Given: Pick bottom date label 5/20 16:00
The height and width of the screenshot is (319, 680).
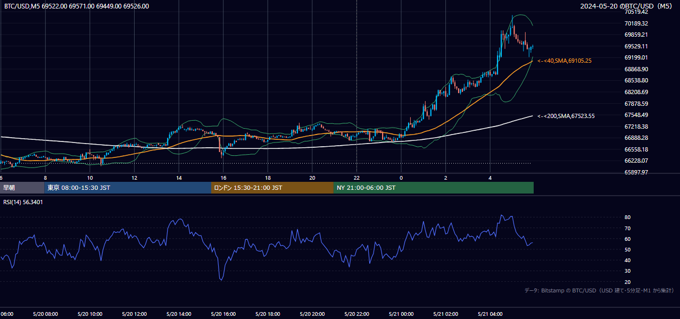Looking at the screenshot, I should coord(223,314).
